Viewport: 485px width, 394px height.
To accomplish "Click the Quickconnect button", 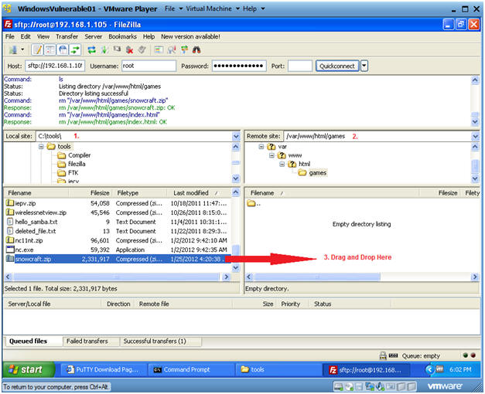I will coord(337,66).
